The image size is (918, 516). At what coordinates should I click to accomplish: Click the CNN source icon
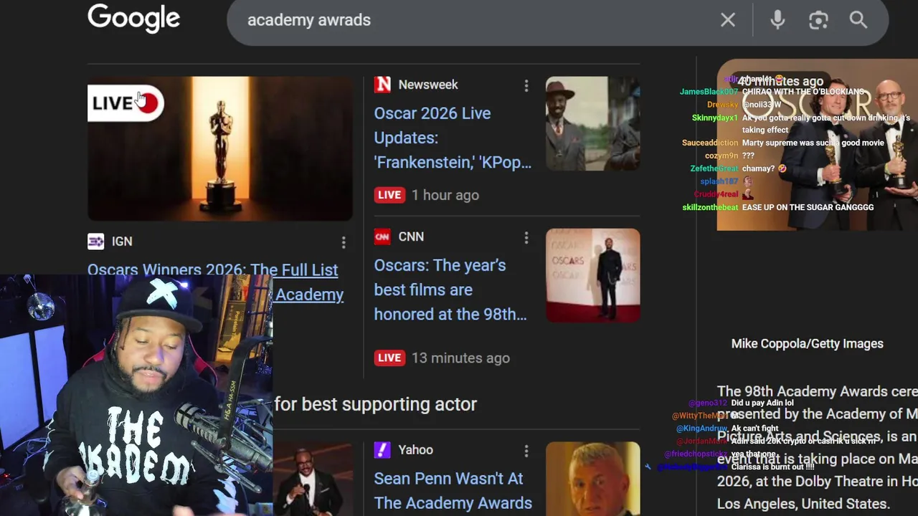tap(382, 236)
